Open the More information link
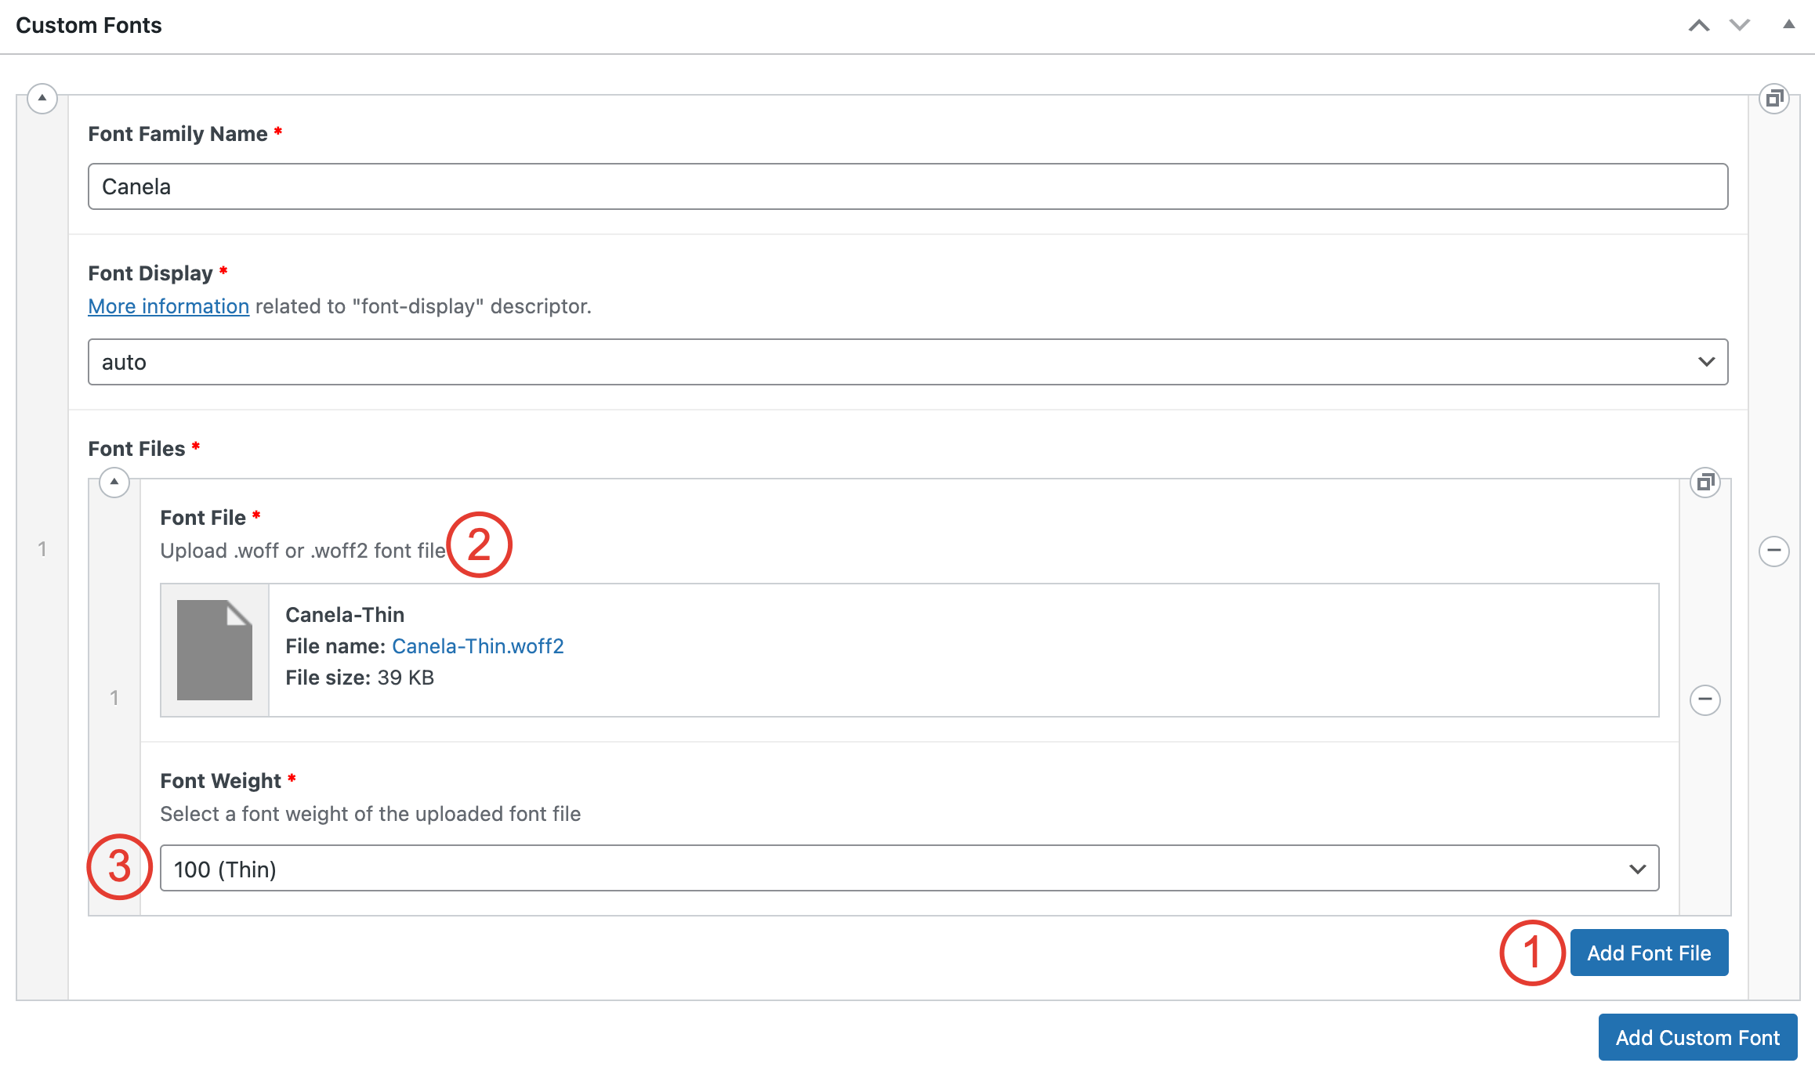The width and height of the screenshot is (1815, 1081). [x=168, y=306]
